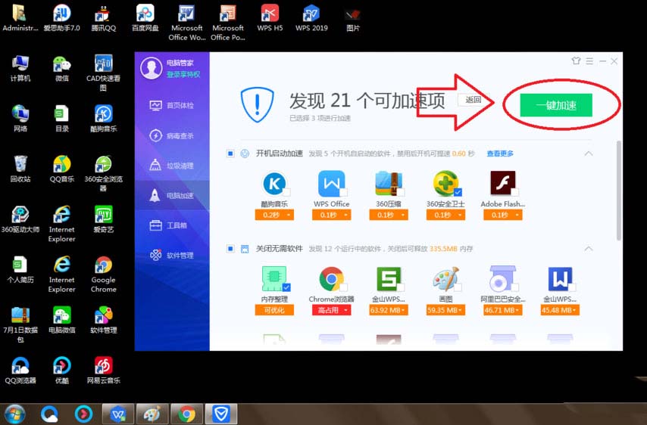Screen dimensions: 647x425
Task: Open 爱思助手7.0 on the desktop
Action: pos(62,19)
